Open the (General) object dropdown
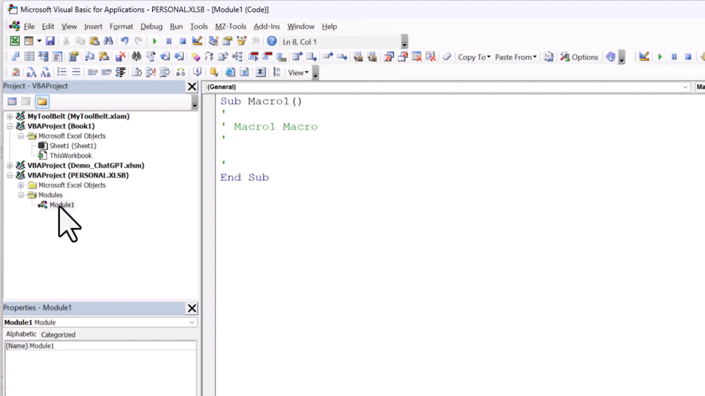705x396 pixels. tap(685, 87)
